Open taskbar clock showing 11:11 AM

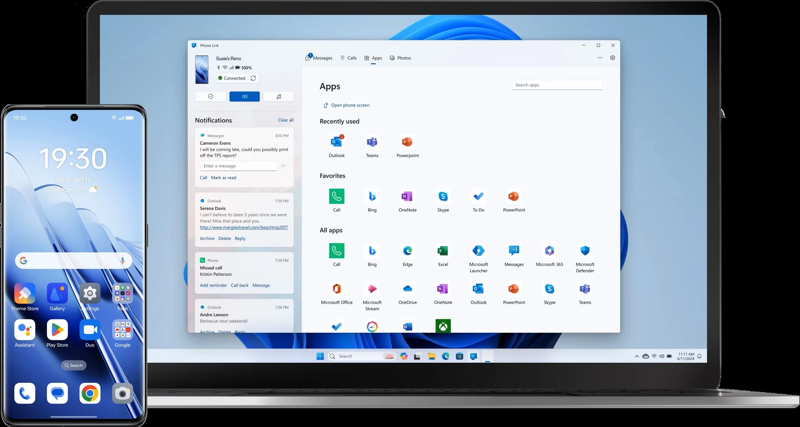(x=686, y=356)
